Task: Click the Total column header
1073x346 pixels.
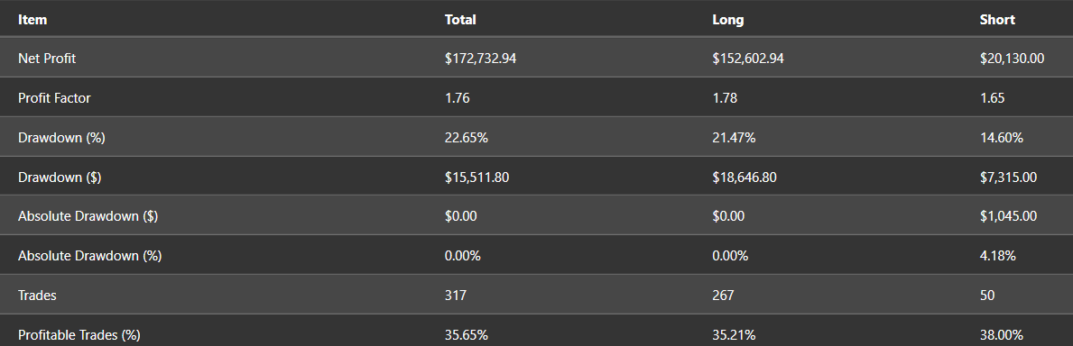Action: [460, 20]
